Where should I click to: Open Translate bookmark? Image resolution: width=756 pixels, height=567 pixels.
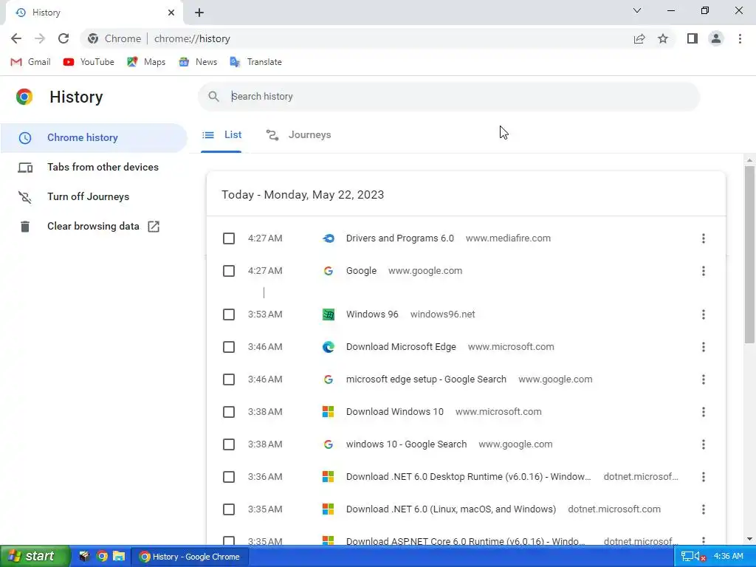[256, 62]
